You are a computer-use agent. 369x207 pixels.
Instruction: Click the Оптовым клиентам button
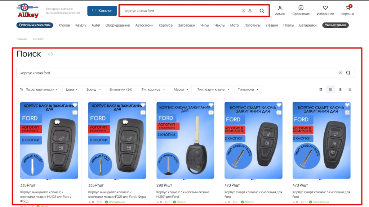tap(35, 25)
